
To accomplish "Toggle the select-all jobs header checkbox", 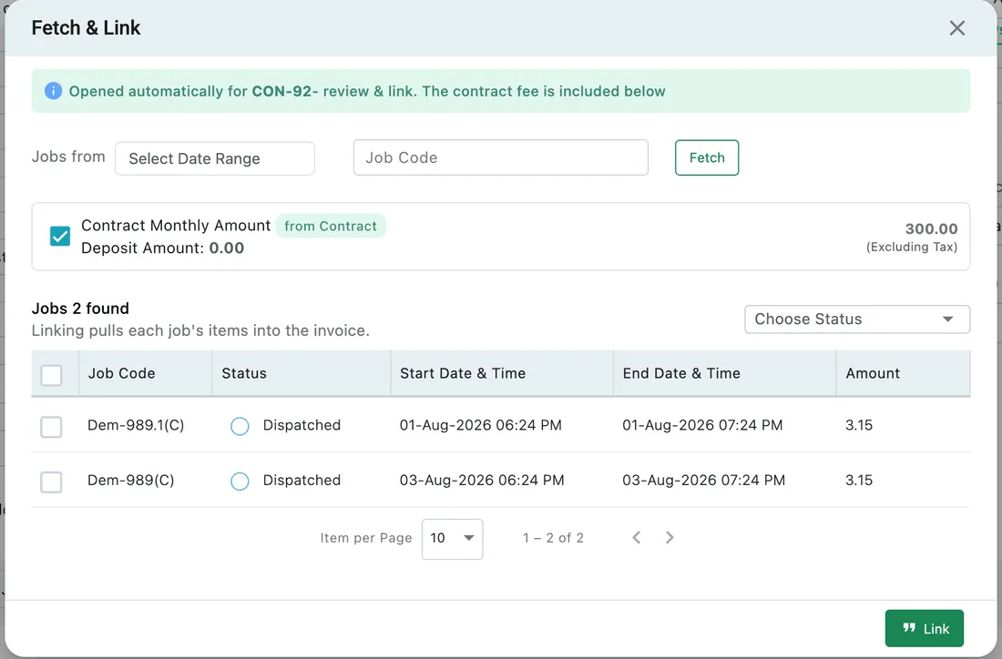I will pos(51,375).
